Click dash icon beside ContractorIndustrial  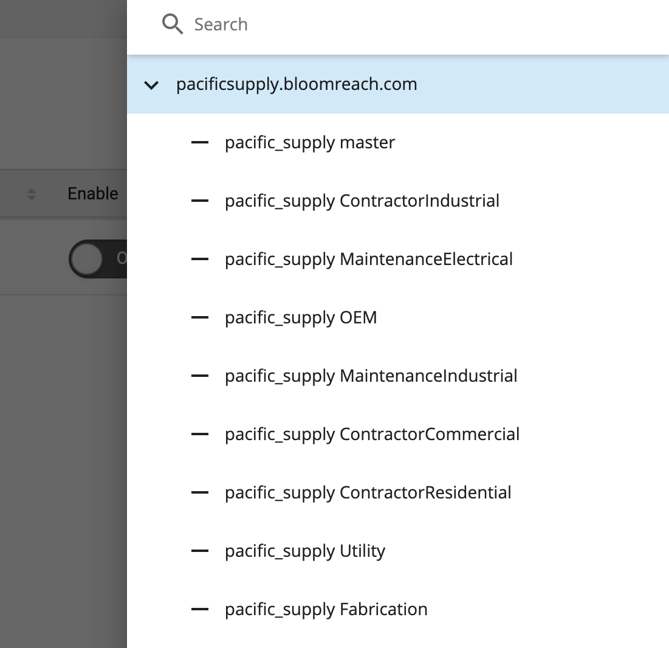pos(200,201)
